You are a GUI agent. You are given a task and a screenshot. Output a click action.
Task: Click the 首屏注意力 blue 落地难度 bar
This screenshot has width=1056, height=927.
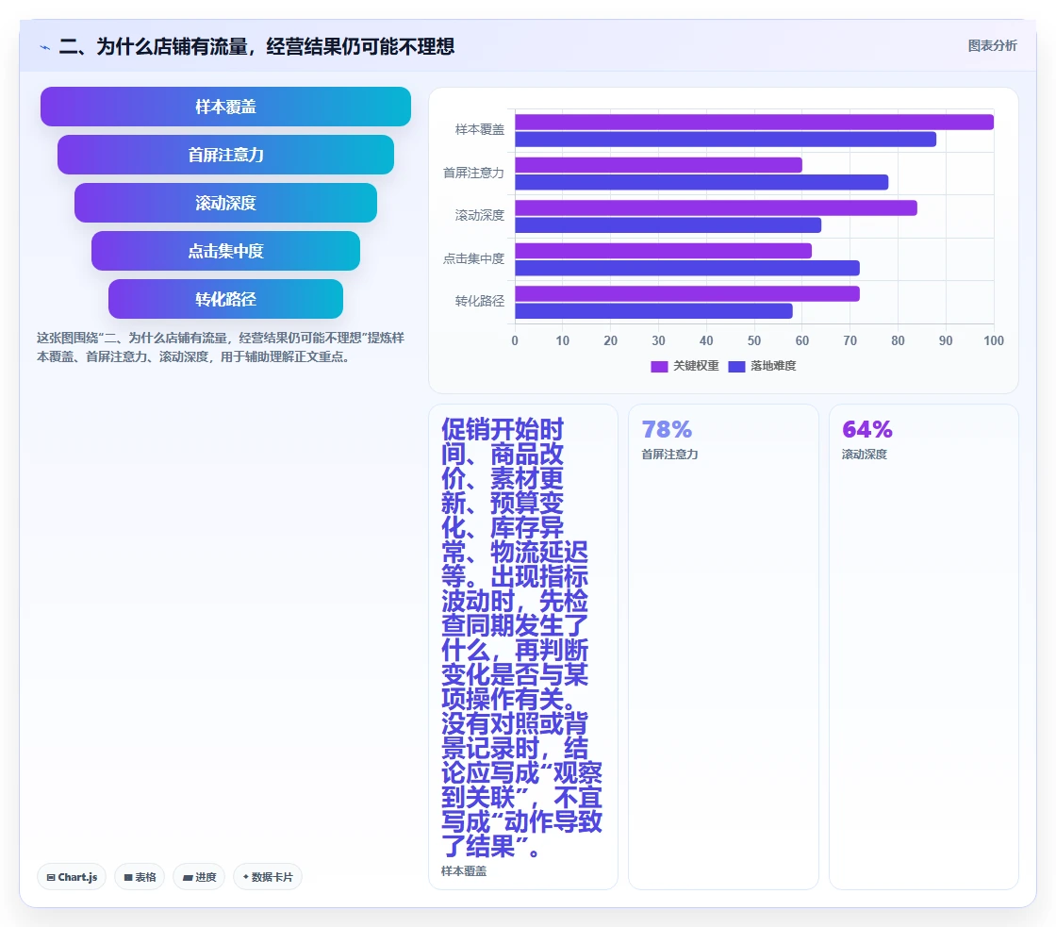tap(701, 183)
